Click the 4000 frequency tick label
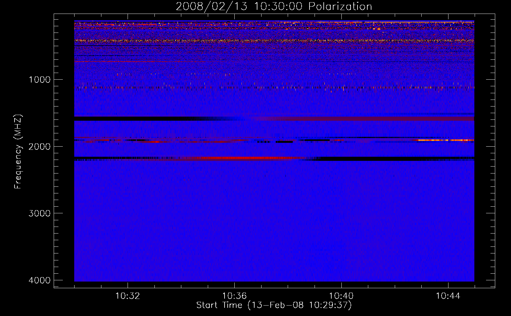Screen dimensions: 511x316 pyautogui.click(x=39, y=280)
